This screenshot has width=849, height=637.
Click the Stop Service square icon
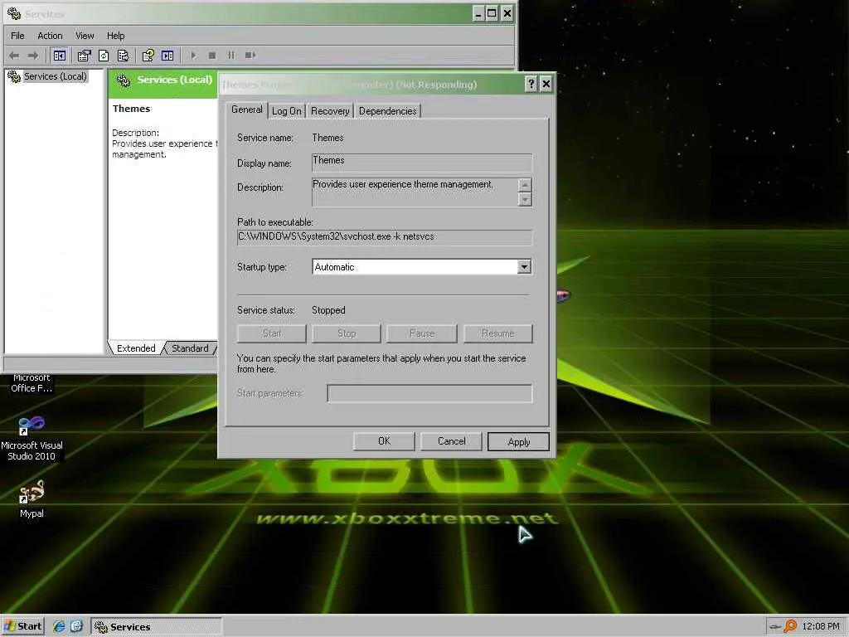[x=212, y=56]
